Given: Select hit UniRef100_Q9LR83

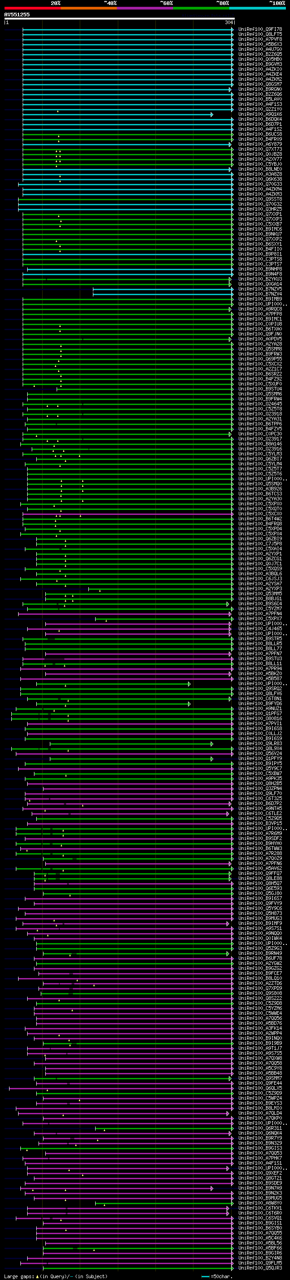Looking at the screenshot, I should click(x=260, y=743).
